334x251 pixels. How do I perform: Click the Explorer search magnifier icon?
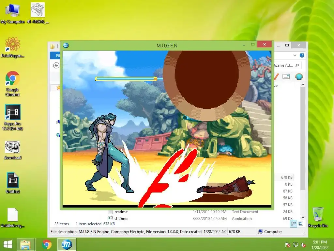pos(297,65)
